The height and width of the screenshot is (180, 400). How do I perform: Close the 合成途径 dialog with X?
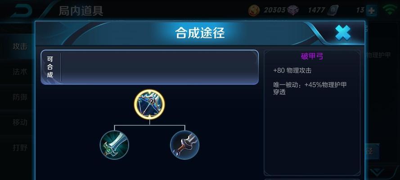[342, 33]
